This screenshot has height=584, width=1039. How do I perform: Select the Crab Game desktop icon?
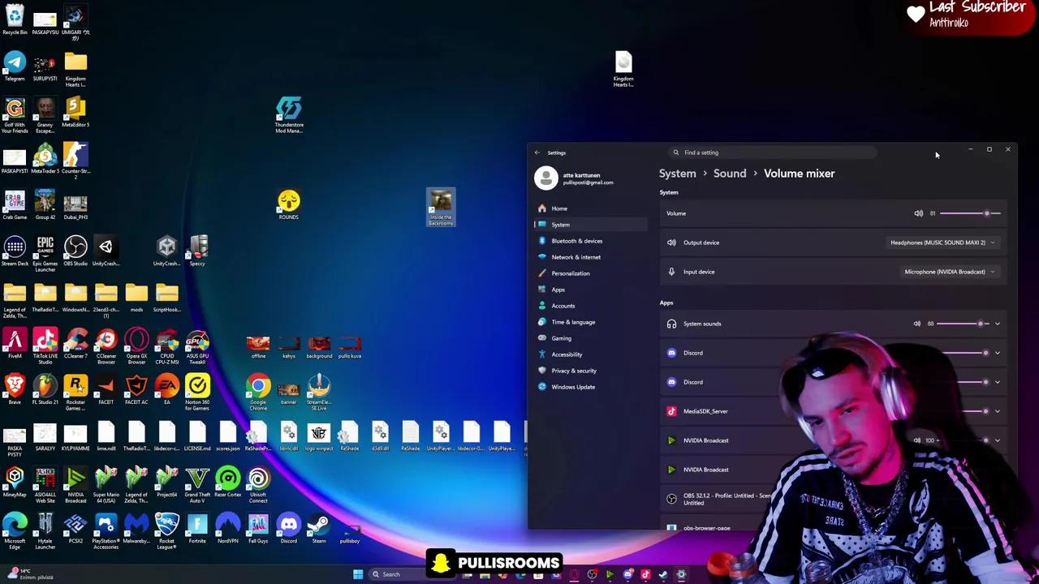pyautogui.click(x=15, y=205)
